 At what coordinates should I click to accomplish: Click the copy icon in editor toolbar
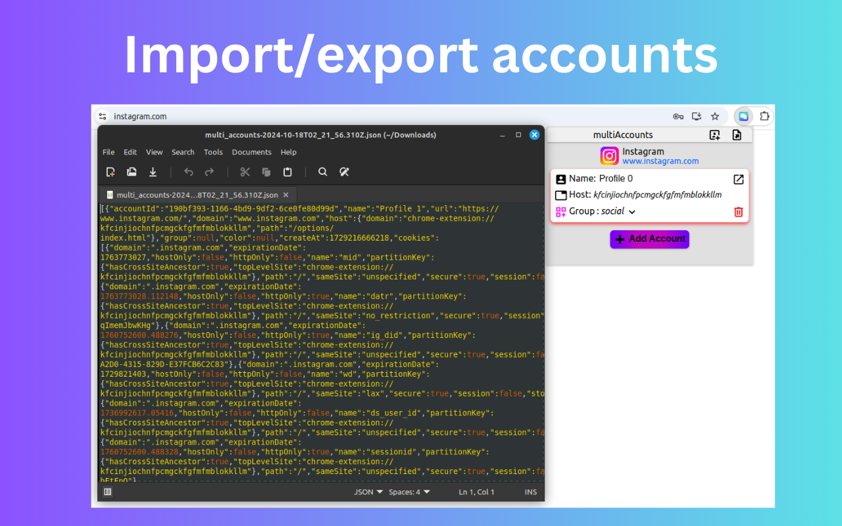(266, 172)
